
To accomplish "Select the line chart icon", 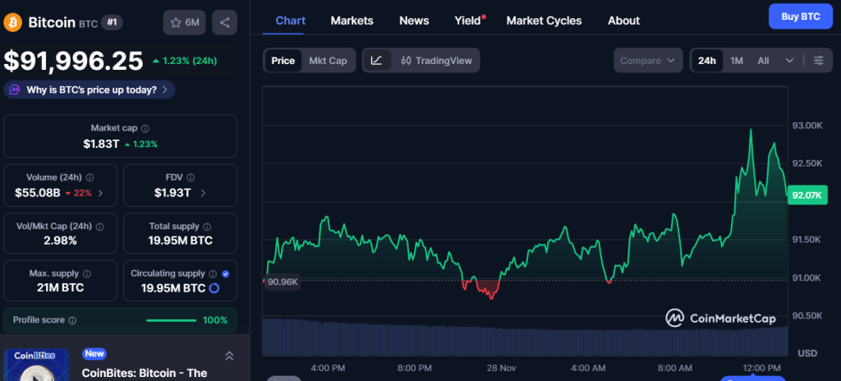I will pyautogui.click(x=376, y=61).
